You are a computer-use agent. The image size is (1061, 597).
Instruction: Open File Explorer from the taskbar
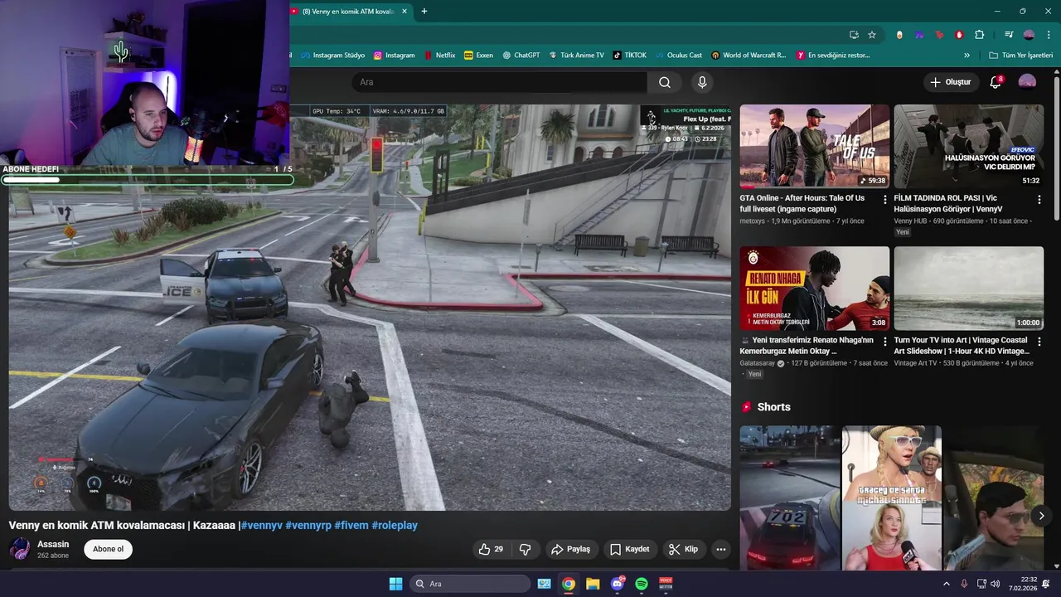click(x=593, y=584)
